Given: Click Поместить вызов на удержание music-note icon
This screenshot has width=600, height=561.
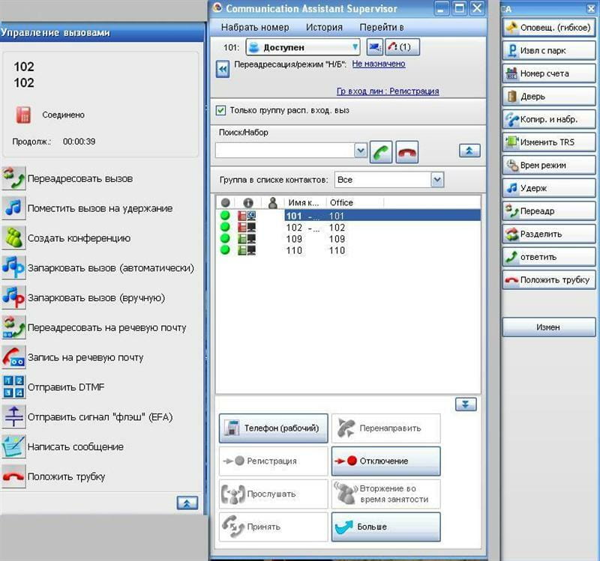Looking at the screenshot, I should (x=13, y=208).
